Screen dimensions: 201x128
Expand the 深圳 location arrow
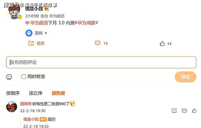[x=46, y=33]
